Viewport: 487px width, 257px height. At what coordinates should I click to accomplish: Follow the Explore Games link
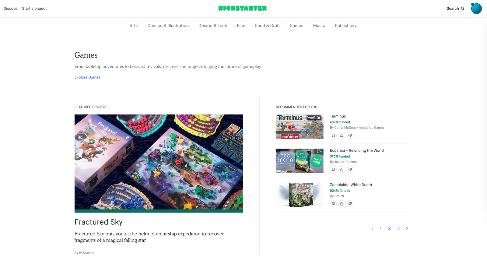(87, 77)
